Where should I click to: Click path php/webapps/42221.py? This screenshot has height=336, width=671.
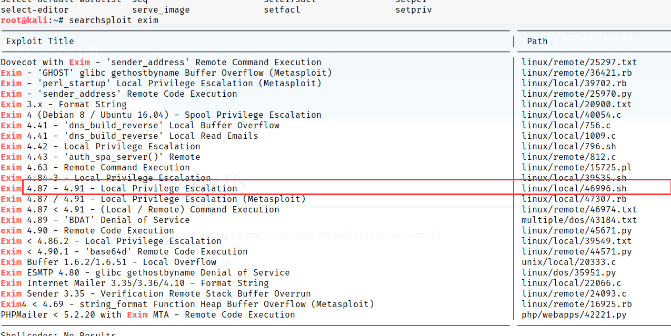574,314
